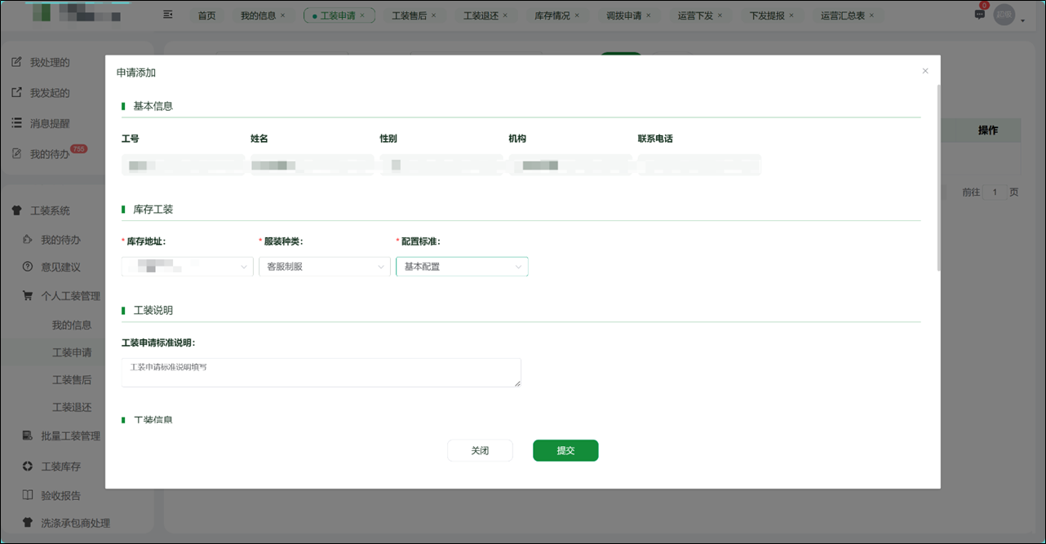
Task: Click the 消息提醒 list icon in sidebar
Action: pos(16,123)
